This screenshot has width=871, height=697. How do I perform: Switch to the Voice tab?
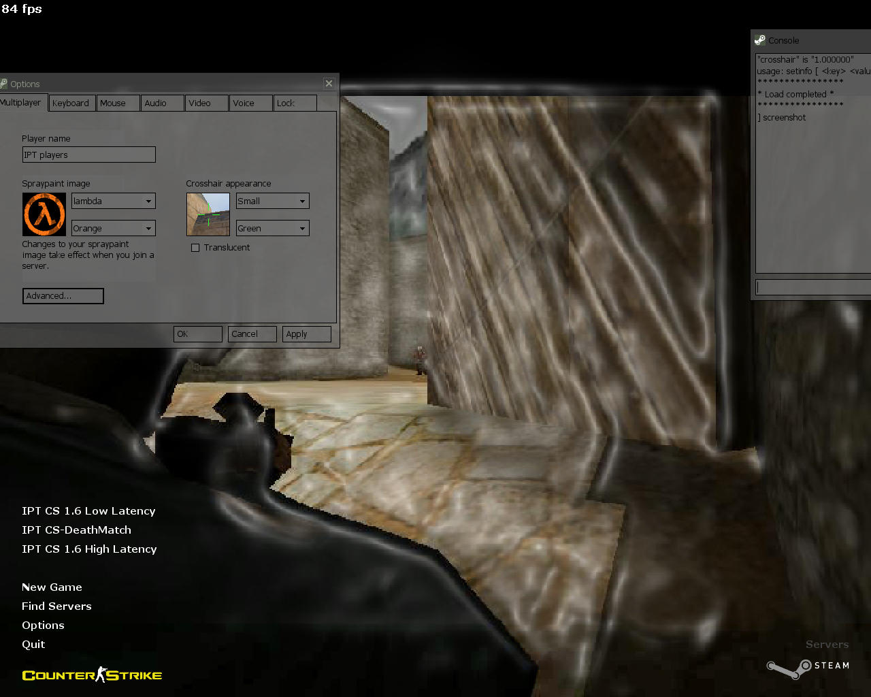click(x=251, y=103)
